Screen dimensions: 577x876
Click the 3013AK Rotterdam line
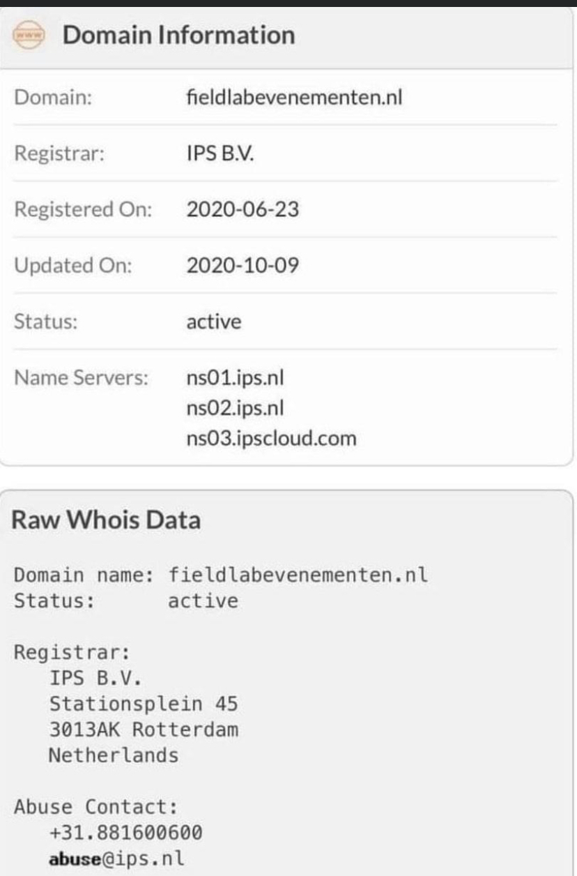144,730
